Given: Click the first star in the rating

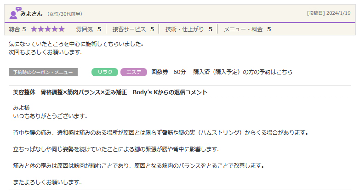Looking at the screenshot, I should click(34, 29).
